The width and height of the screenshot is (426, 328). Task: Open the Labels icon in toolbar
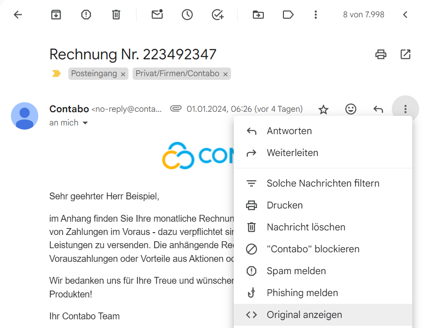(x=288, y=15)
